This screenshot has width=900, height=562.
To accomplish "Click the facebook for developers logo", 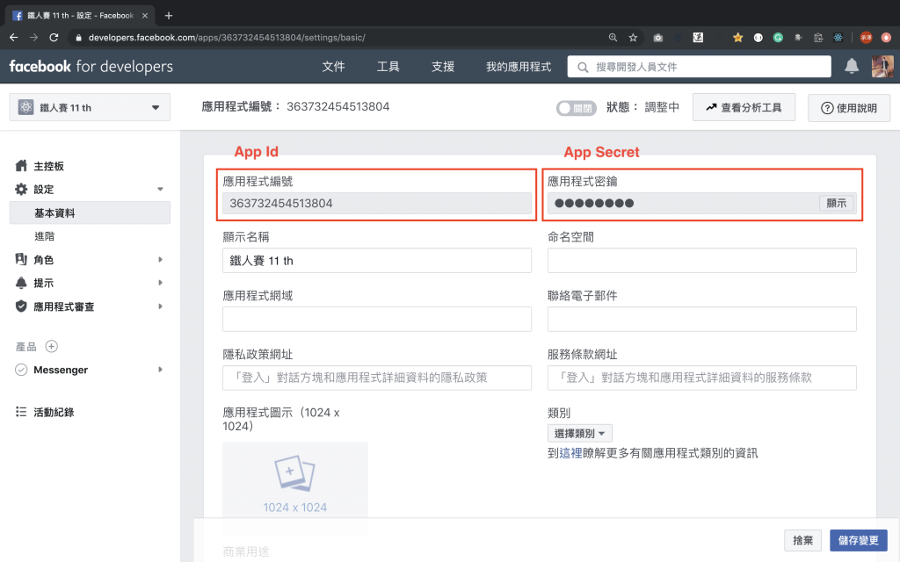I will (x=91, y=67).
